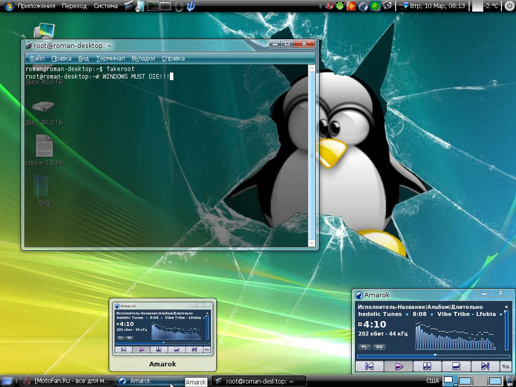516x387 pixels.
Task: Click the Show Desktop icon in bottom panel
Action: (7, 381)
